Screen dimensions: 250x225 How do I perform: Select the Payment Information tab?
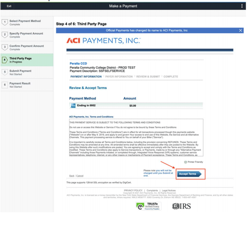point(86,77)
